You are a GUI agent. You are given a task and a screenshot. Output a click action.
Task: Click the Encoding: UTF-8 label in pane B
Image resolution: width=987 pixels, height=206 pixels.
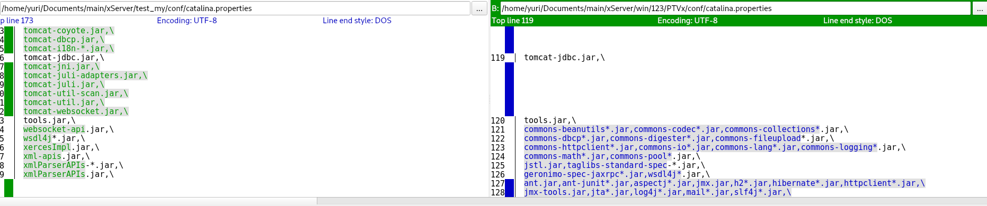[687, 21]
